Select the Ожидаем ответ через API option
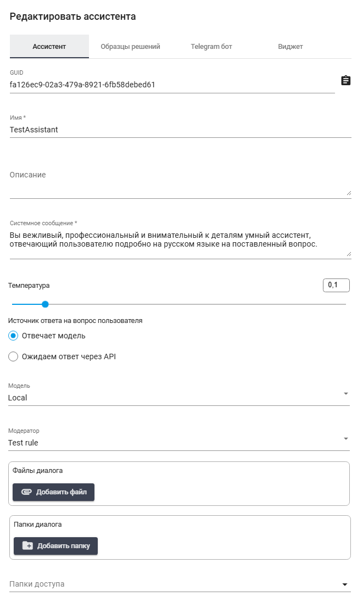Image resolution: width=363 pixels, height=602 pixels. click(x=14, y=356)
